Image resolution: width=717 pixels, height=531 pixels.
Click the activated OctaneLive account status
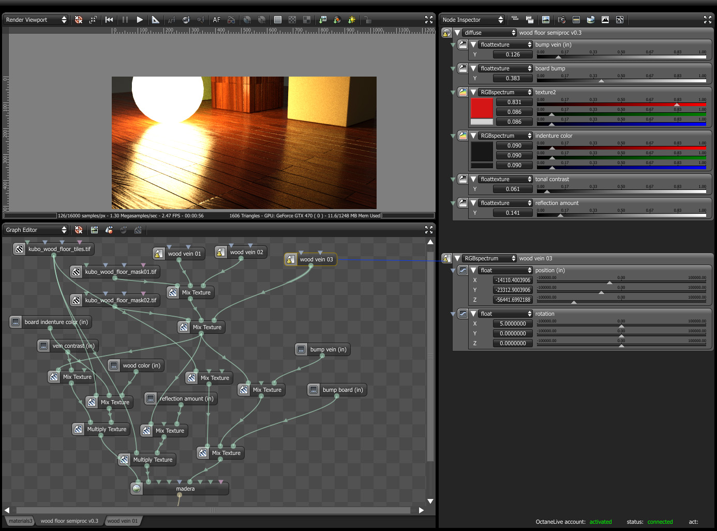pos(601,522)
